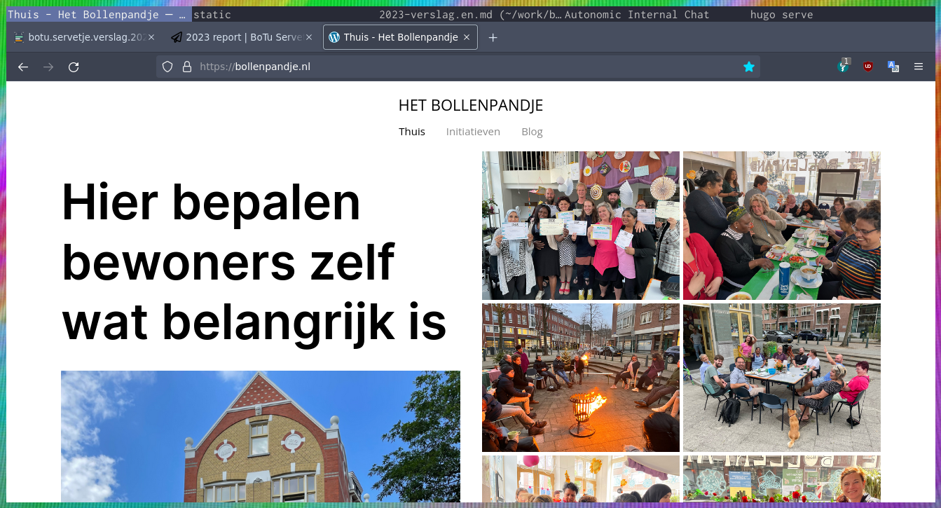Open the Firefox hamburger menu
The image size is (941, 508).
[x=919, y=67]
